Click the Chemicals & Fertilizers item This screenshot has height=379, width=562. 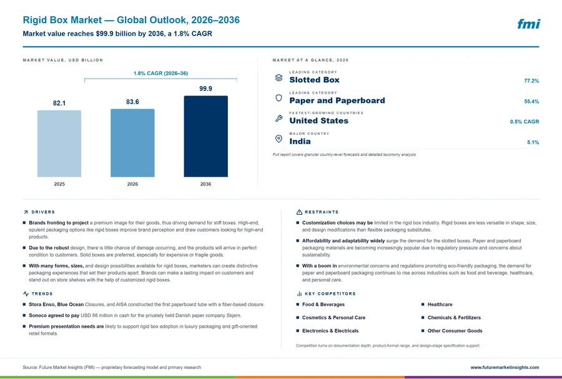[x=451, y=317]
